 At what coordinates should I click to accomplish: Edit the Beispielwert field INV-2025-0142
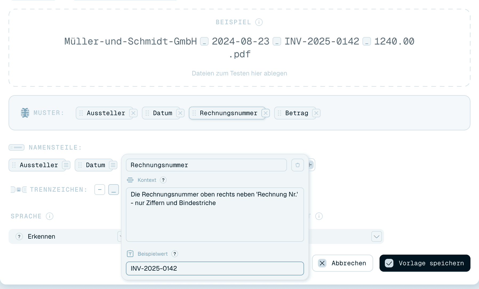215,268
